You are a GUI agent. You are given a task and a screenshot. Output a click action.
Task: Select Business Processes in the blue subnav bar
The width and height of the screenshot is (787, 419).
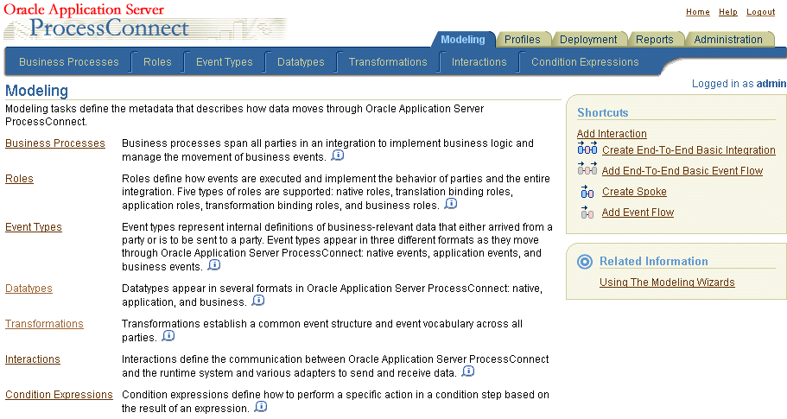click(69, 62)
